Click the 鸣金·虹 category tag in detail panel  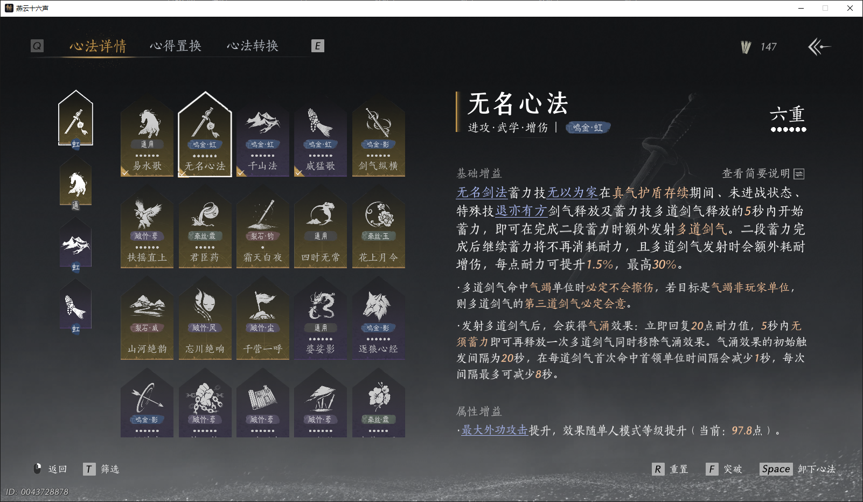point(588,128)
